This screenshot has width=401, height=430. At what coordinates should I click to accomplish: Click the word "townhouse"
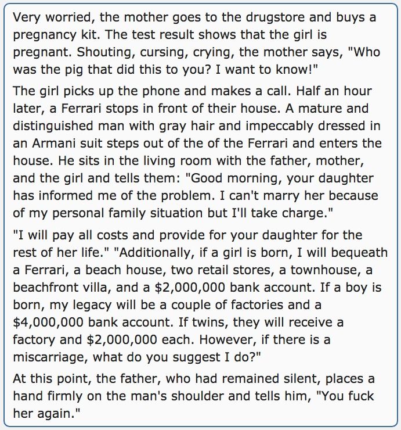[x=326, y=270]
